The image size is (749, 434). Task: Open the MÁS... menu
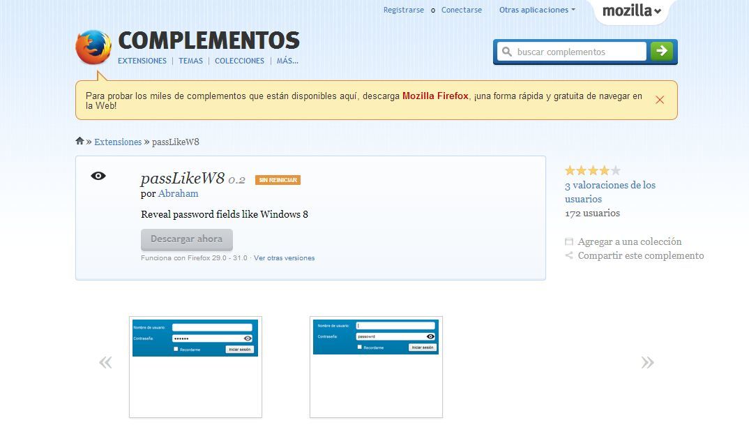287,61
